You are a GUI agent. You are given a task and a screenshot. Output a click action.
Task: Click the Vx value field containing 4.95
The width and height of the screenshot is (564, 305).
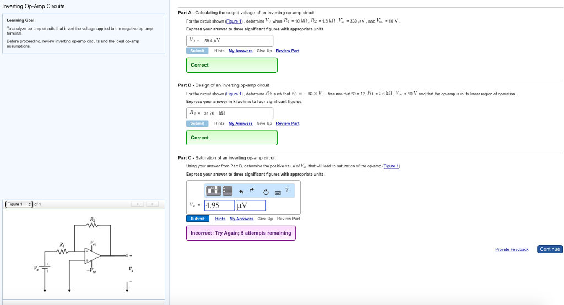[x=219, y=205]
